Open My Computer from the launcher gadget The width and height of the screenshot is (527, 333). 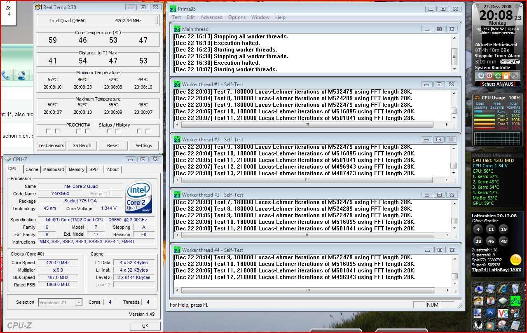(x=478, y=289)
